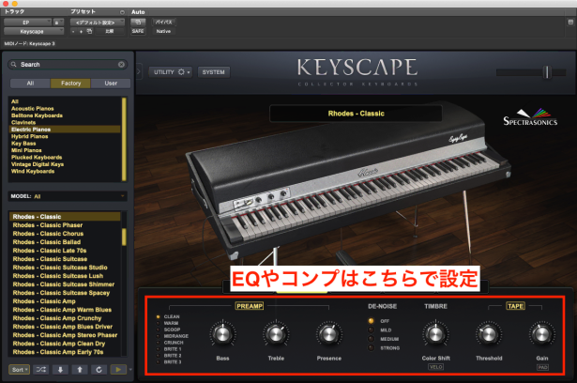This screenshot has width=577, height=383.
Task: Click into the Search input field
Action: pyautogui.click(x=68, y=65)
